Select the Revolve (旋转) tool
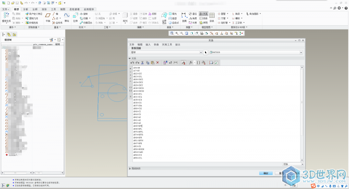 (84, 14)
